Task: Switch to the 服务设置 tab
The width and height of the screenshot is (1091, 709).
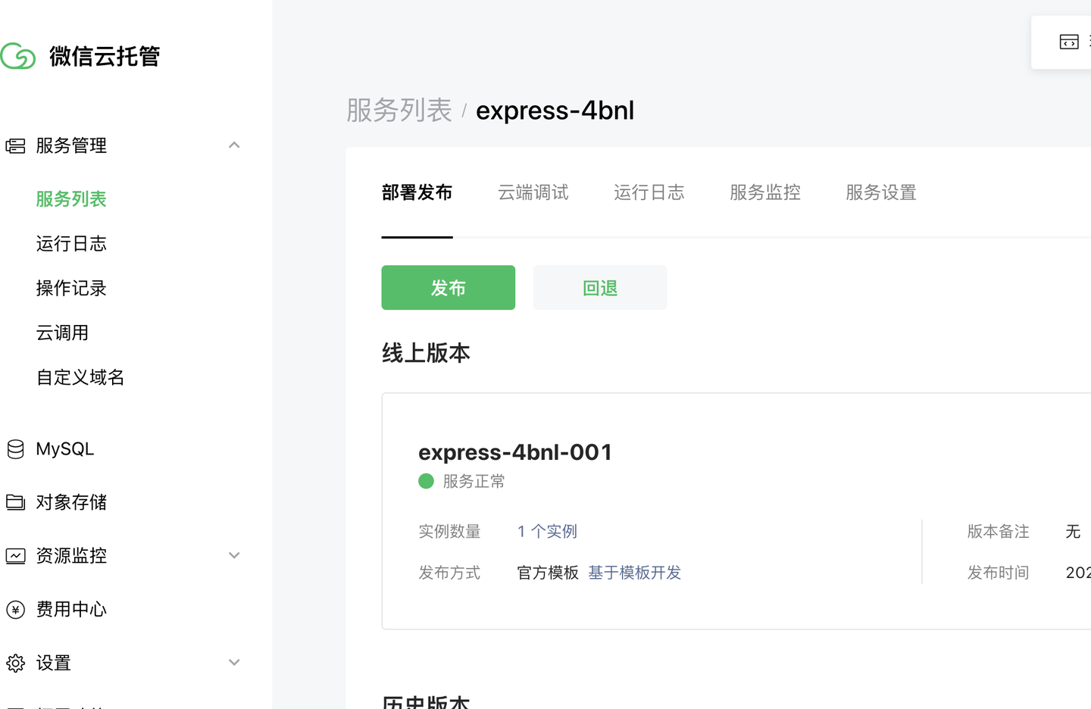Action: click(881, 192)
